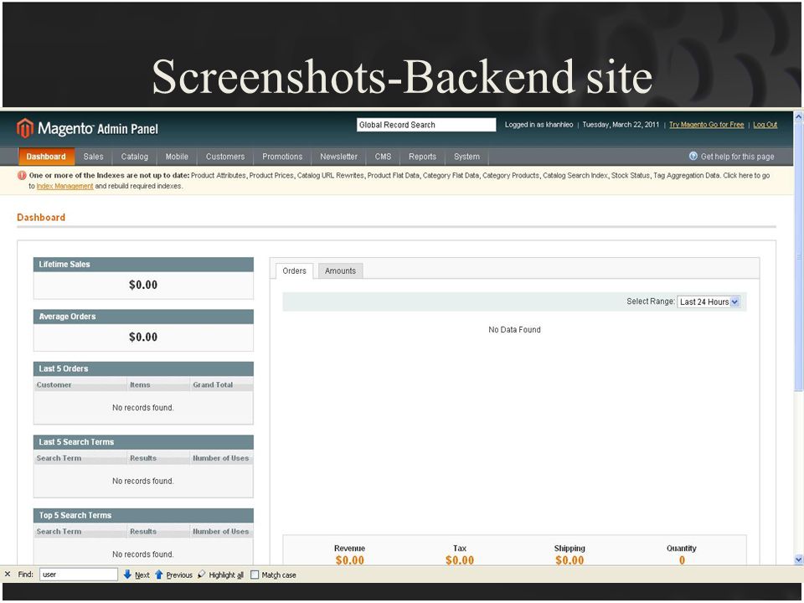
Task: Open the CMS menu
Action: tap(383, 157)
